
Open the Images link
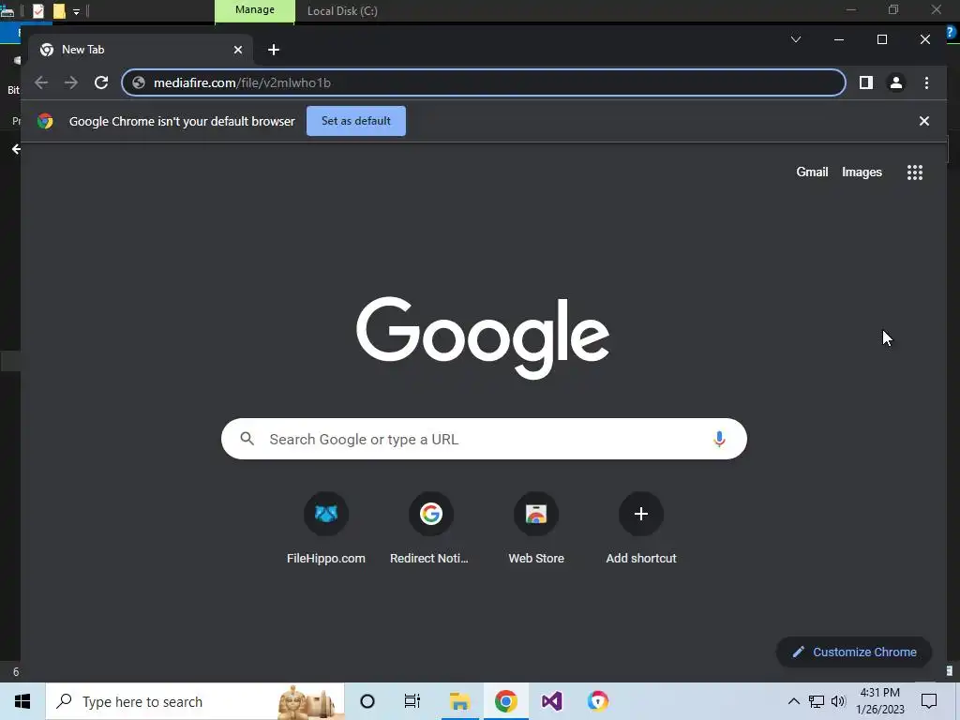(862, 172)
